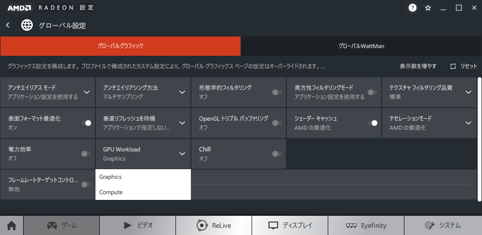
Task: Open the Eyefinity tab
Action: point(366,225)
